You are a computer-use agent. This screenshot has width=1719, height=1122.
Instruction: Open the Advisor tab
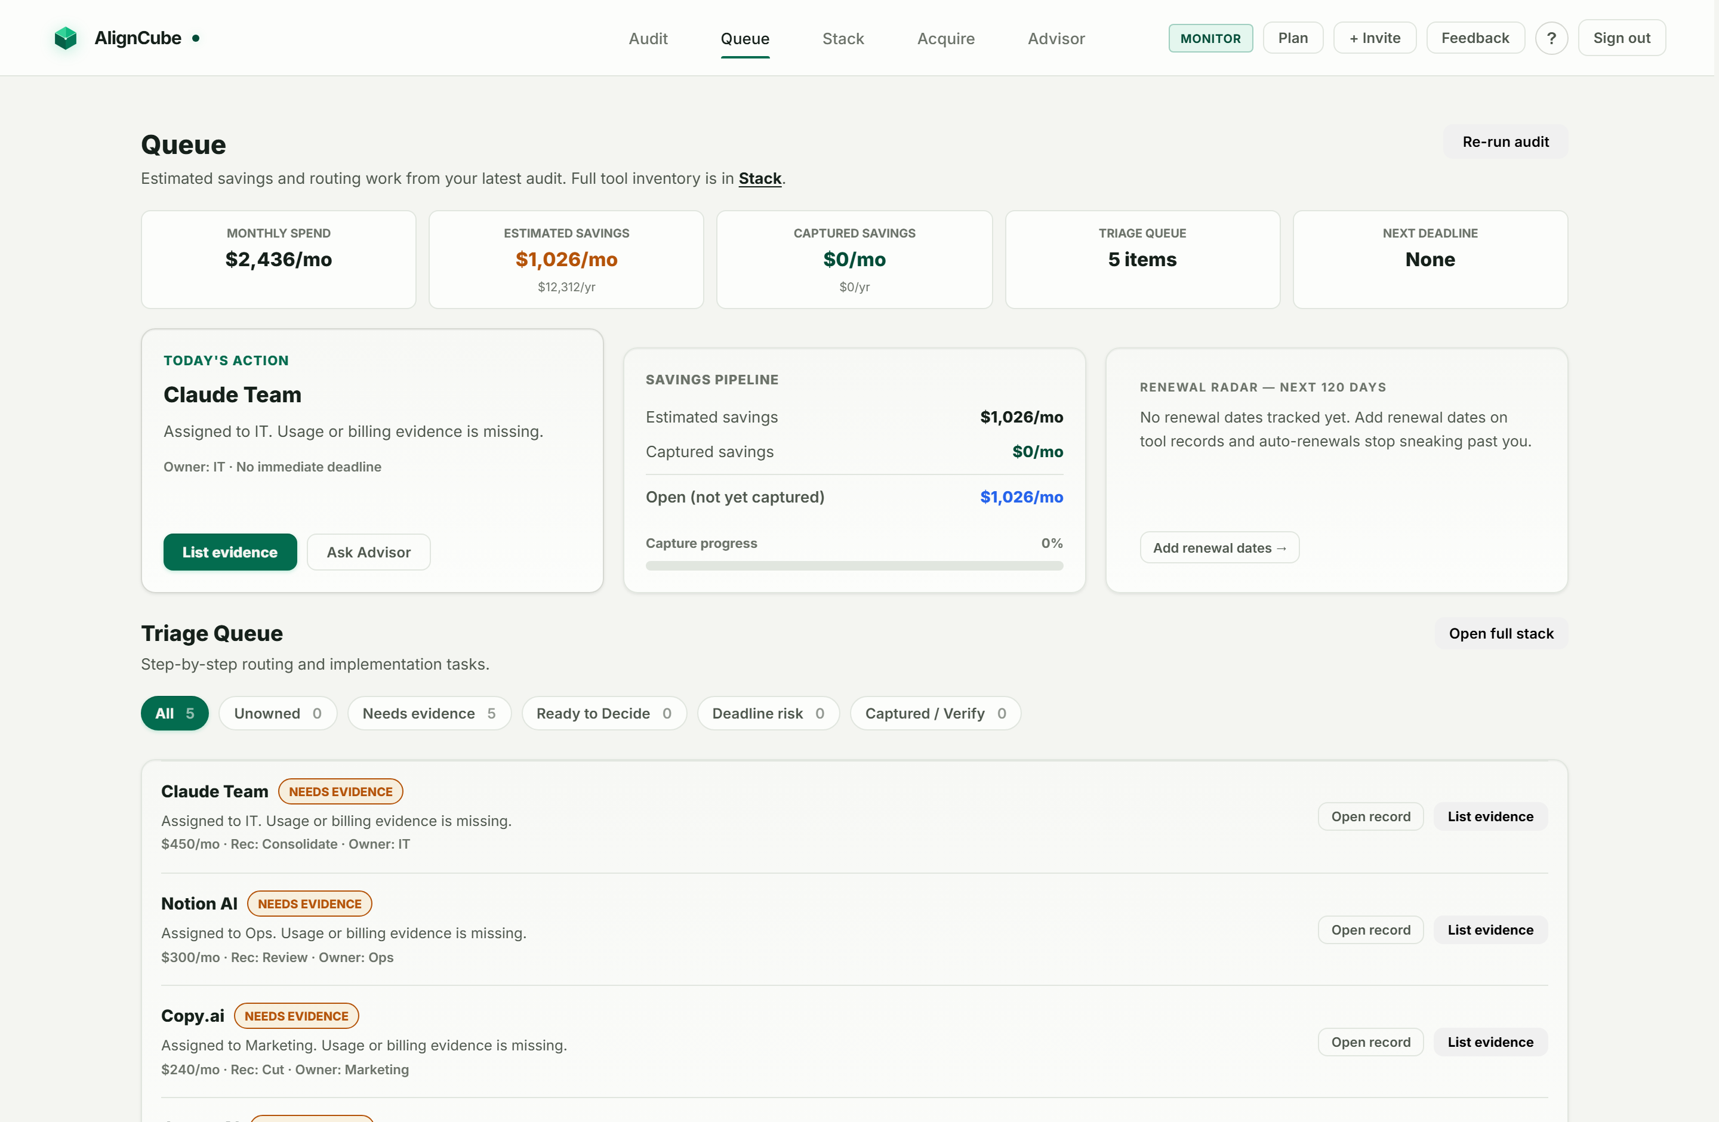(x=1056, y=38)
